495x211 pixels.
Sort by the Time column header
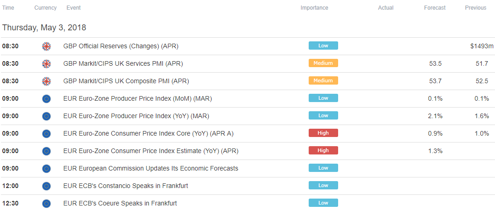click(x=8, y=8)
